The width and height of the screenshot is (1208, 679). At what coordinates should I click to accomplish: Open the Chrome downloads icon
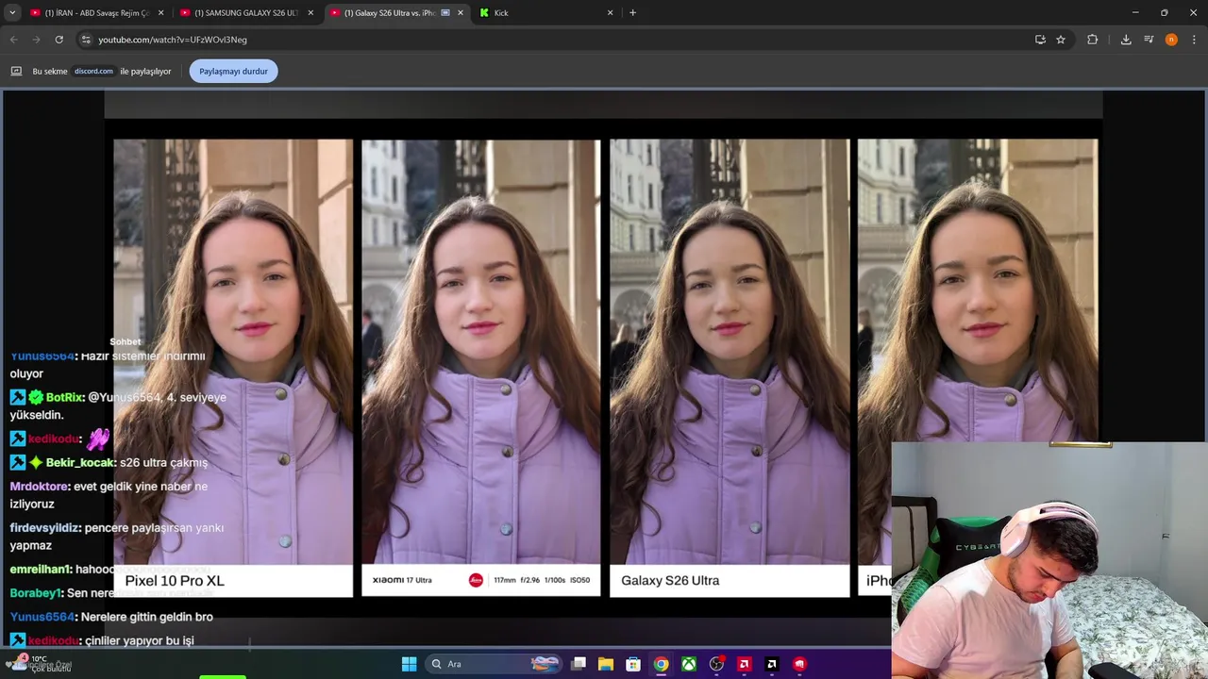coord(1126,40)
